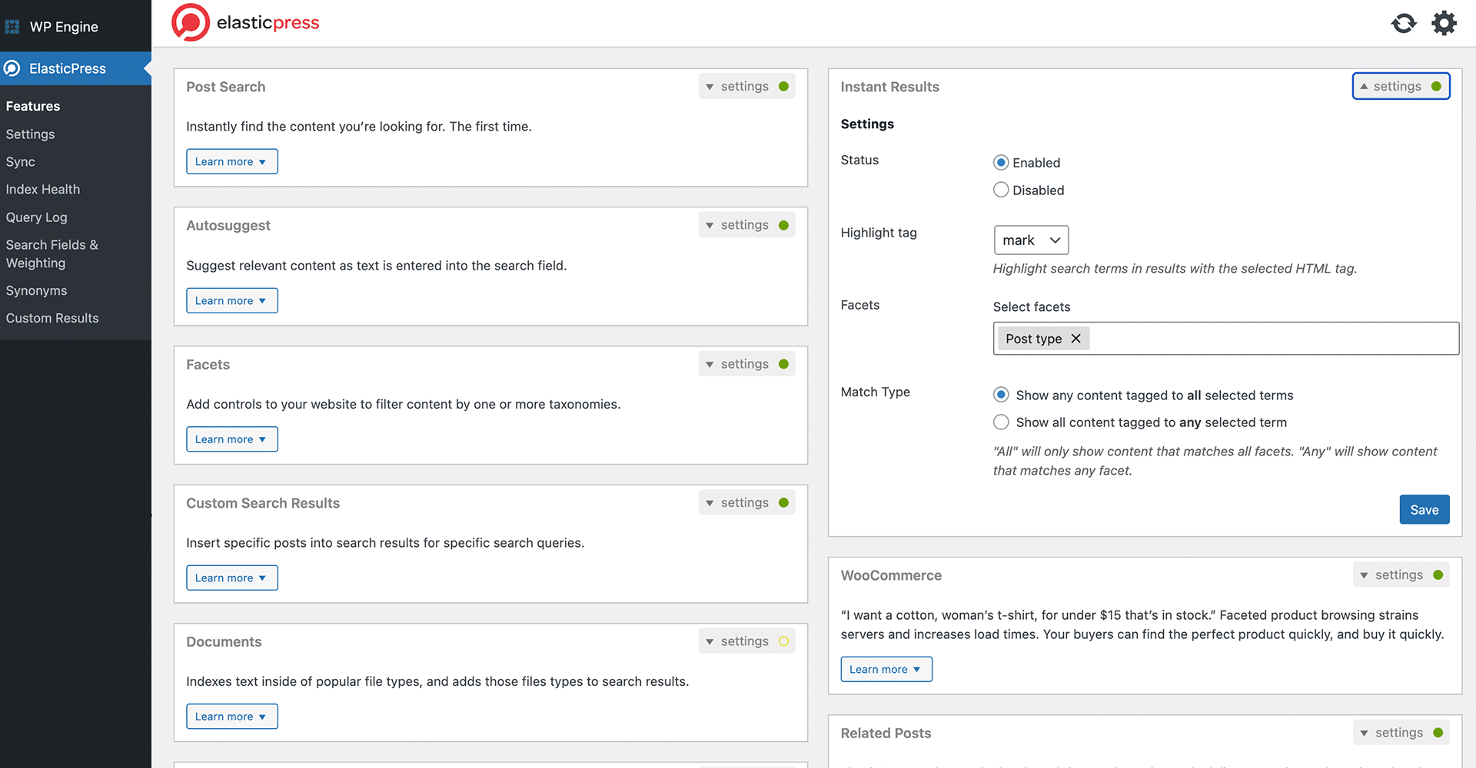Open the settings gear icon top right
The width and height of the screenshot is (1476, 768).
pos(1444,23)
